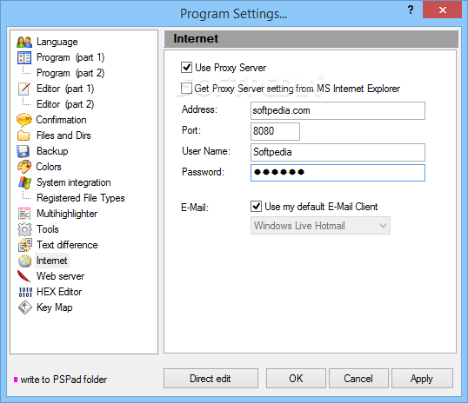Click the Text difference icon
Viewport: 468px width, 403px height.
click(x=24, y=245)
